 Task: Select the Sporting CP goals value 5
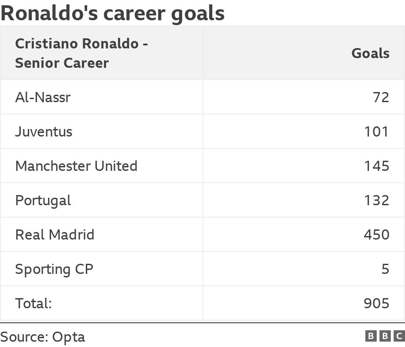click(385, 269)
